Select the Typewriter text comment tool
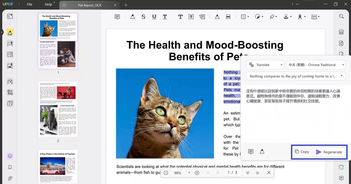351x184 pixels. click(x=180, y=17)
